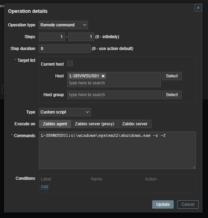Focus the Steps start value field
This screenshot has height=218, width=208.
52,37
